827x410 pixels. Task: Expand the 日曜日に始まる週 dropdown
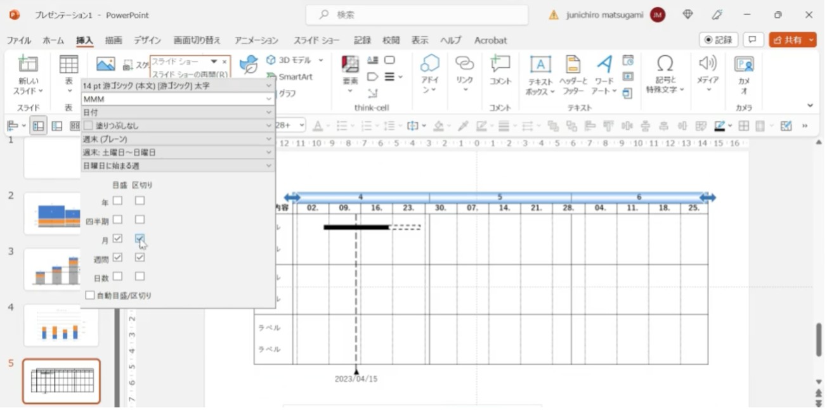tap(268, 165)
